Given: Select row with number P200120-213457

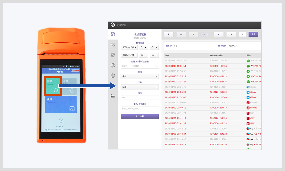Looking at the screenshot, I should (x=212, y=71).
